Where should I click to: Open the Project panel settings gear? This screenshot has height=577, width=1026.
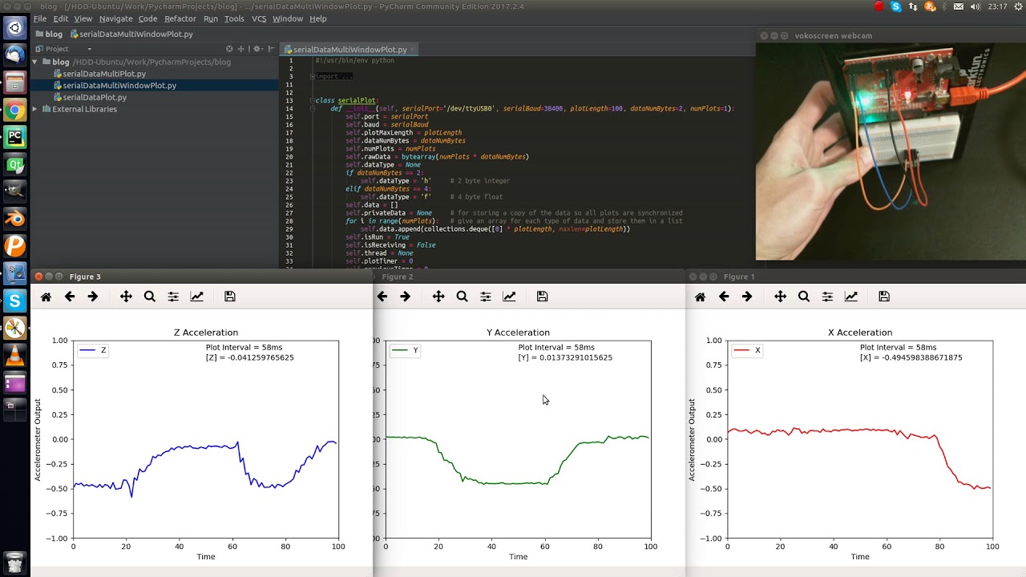(x=258, y=49)
